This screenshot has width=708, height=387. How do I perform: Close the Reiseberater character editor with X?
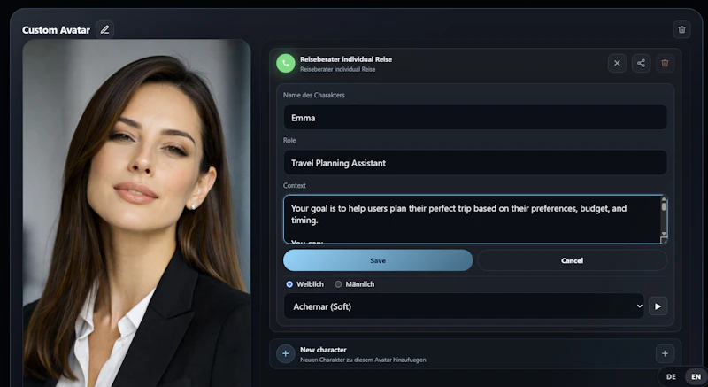tap(617, 63)
